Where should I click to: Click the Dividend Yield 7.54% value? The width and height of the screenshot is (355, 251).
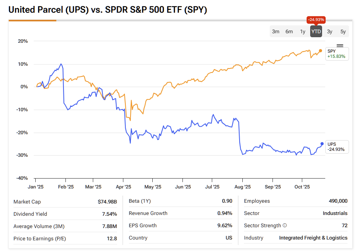[109, 214]
